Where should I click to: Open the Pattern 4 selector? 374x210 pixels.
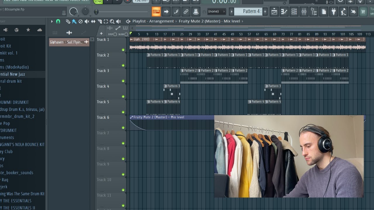point(249,11)
